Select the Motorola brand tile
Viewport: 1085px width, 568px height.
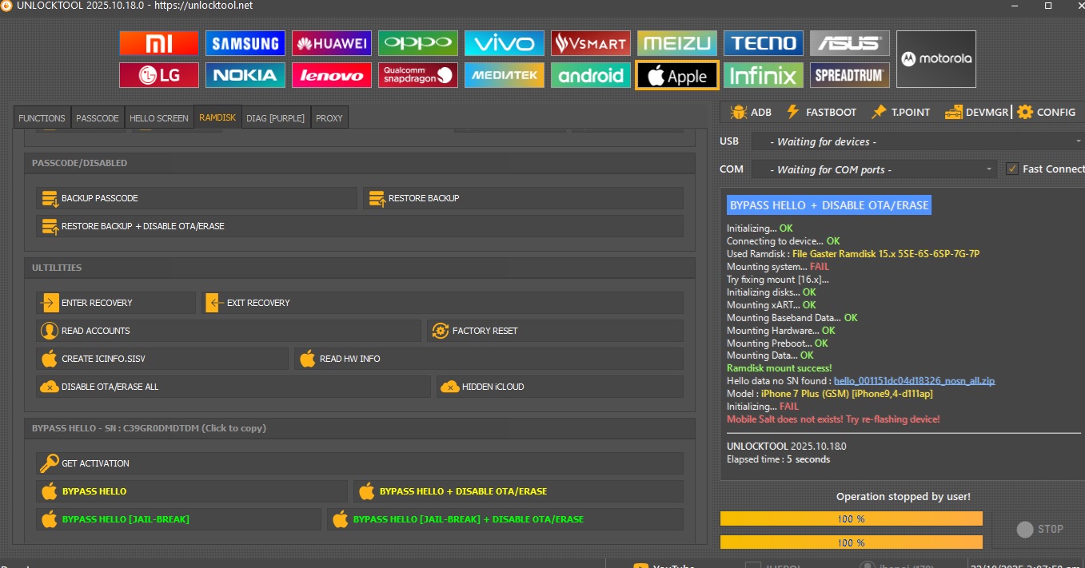click(935, 59)
